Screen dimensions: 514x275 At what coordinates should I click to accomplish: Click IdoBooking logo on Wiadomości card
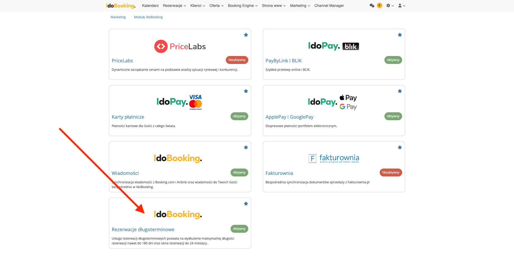[x=178, y=158]
